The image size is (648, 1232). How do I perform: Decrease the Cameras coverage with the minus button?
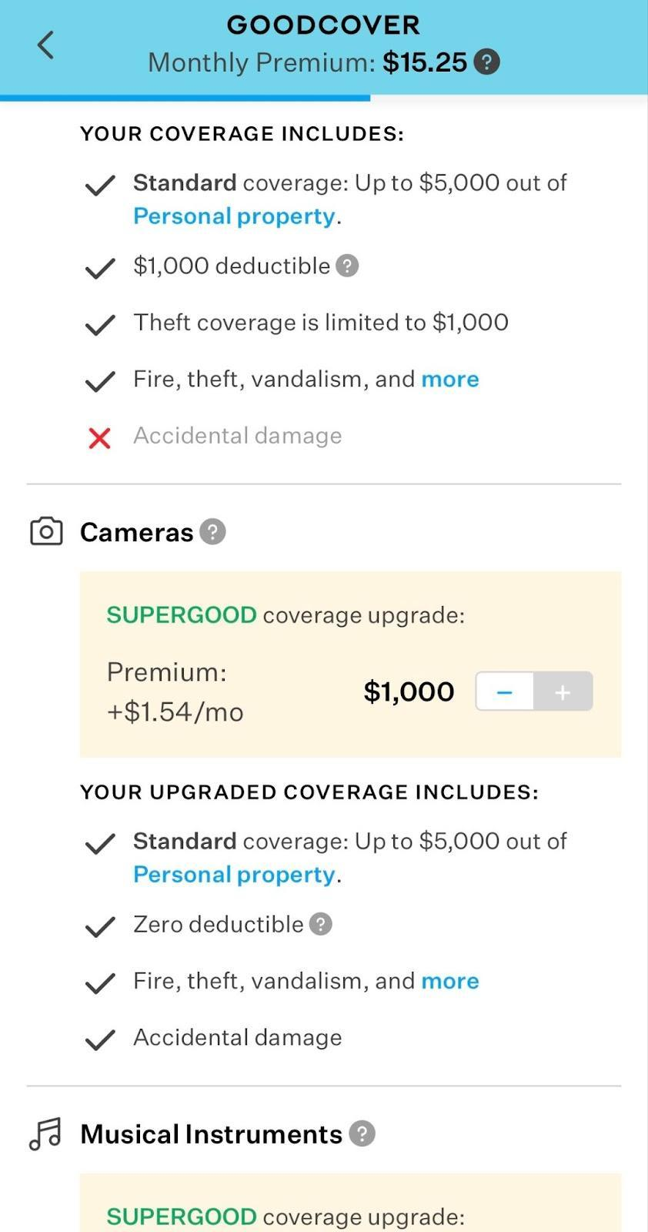pos(505,691)
